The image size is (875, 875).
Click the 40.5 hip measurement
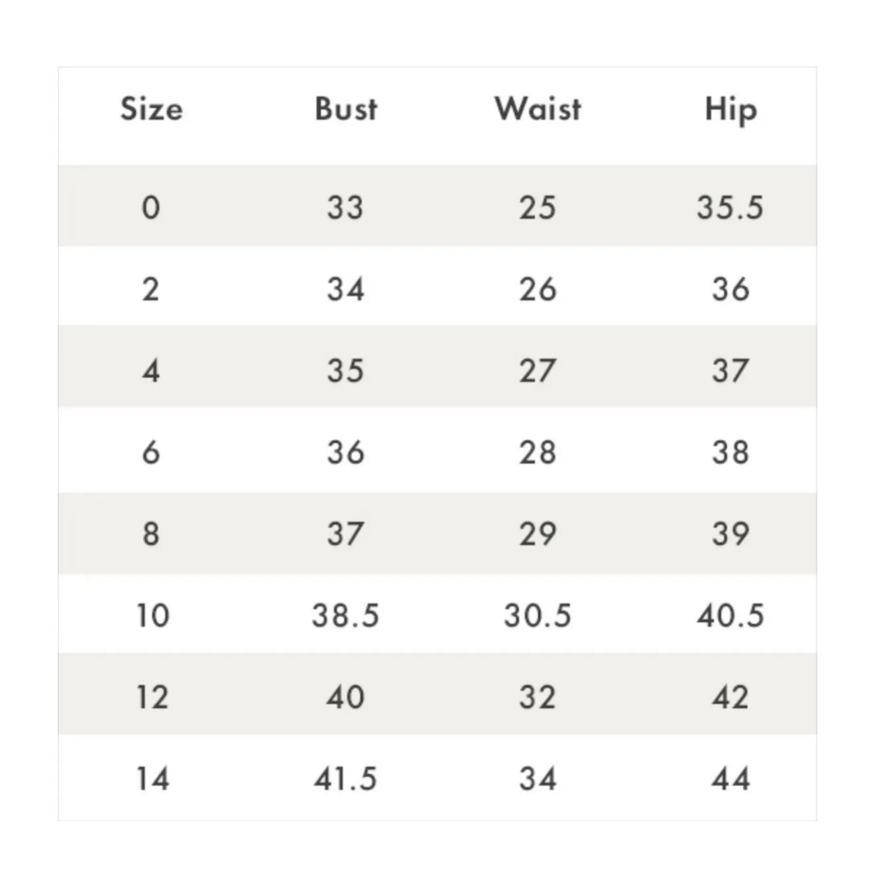[730, 615]
